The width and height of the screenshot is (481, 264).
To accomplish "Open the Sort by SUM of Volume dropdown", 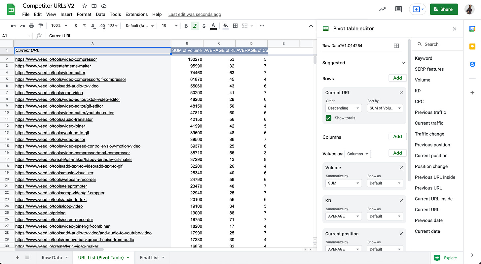I will [x=385, y=108].
